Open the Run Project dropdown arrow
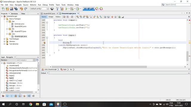Viewport: 191px width, 107px height. coord(69,9)
